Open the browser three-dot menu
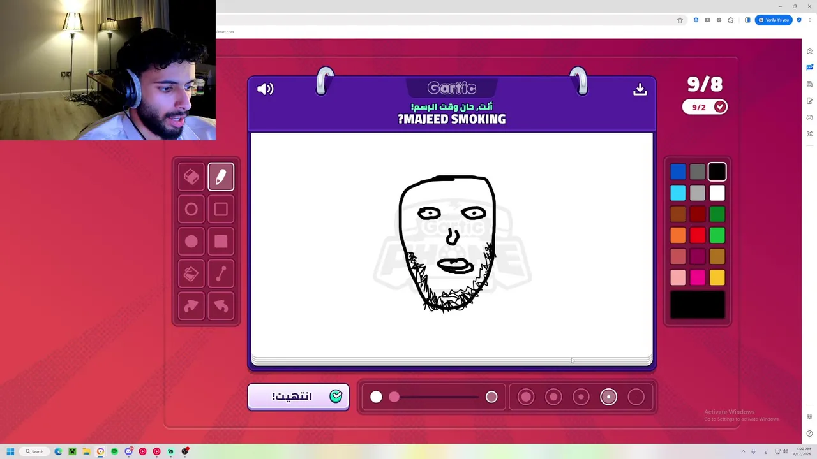 pyautogui.click(x=810, y=20)
